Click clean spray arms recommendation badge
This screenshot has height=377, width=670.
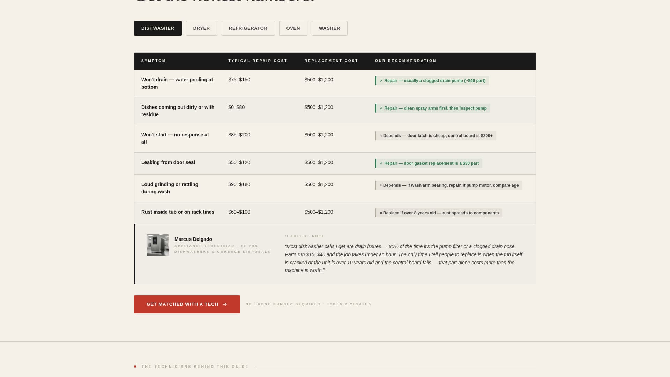(433, 108)
